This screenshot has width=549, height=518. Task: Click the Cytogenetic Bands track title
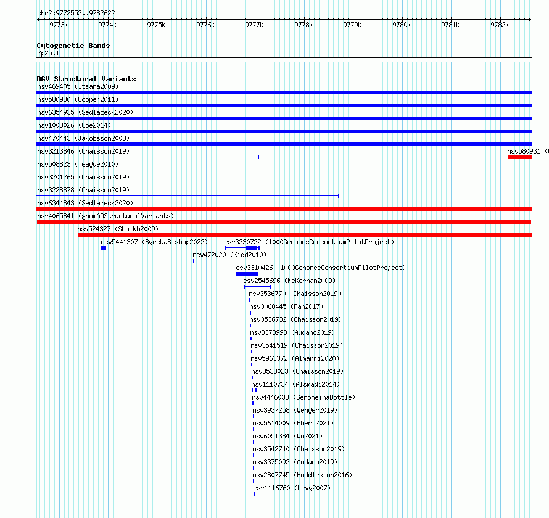click(73, 46)
